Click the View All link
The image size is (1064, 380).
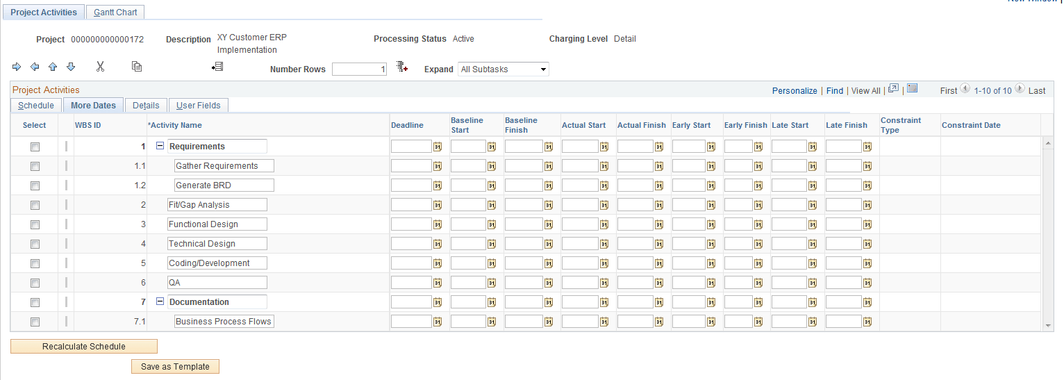[x=866, y=91]
